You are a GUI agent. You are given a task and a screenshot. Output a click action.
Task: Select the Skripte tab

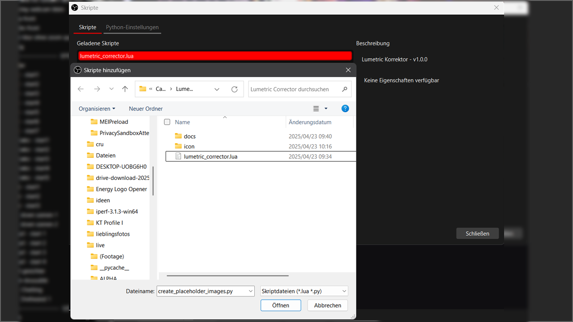coord(87,27)
